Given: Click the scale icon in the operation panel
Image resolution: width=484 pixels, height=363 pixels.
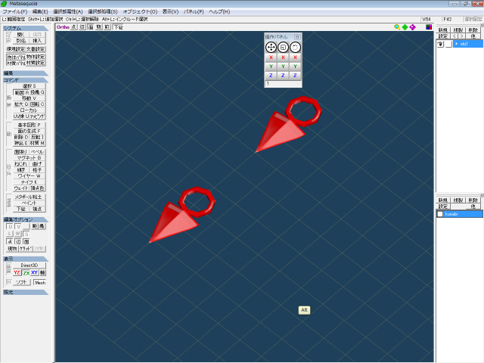Looking at the screenshot, I should (x=283, y=47).
